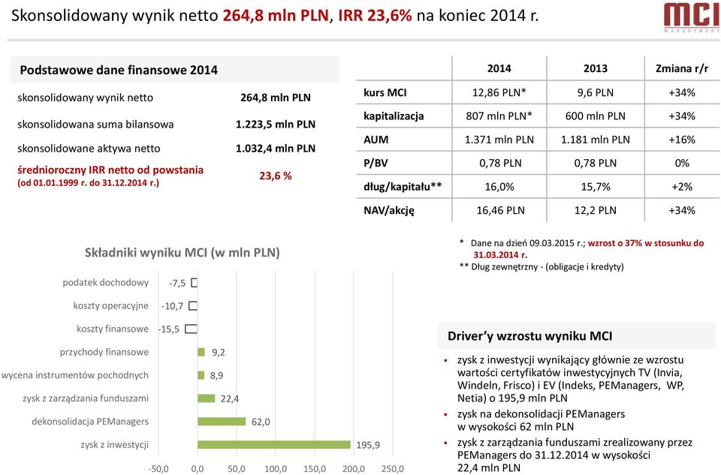Click the '9,6 PLN' table cell
Image resolution: width=721 pixels, height=475 pixels.
coord(596,92)
